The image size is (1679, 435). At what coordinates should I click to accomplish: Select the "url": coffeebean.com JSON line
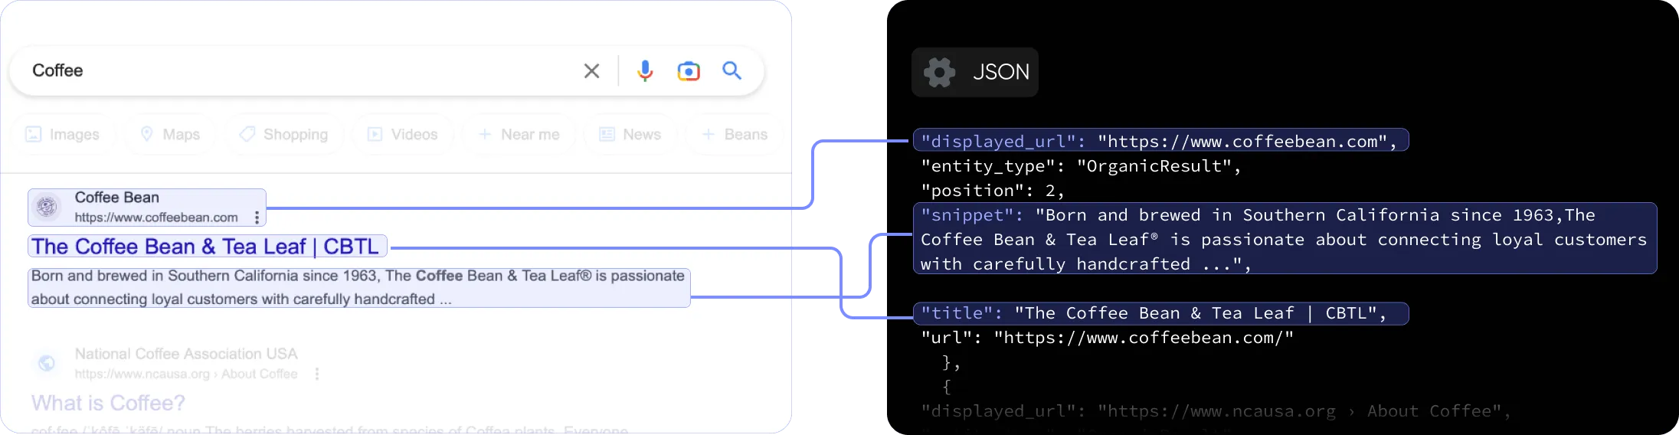(x=1107, y=338)
